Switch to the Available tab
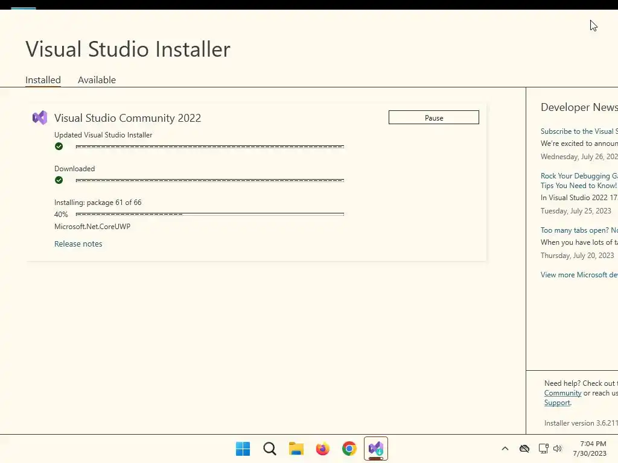 coord(97,80)
